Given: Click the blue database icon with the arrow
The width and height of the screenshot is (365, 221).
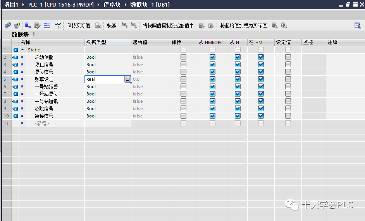Looking at the screenshot, I should [28, 25].
